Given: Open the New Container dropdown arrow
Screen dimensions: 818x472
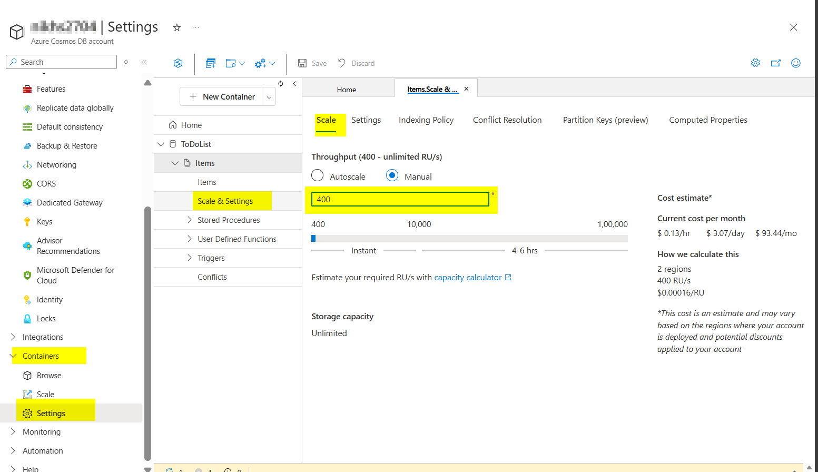Looking at the screenshot, I should pos(269,97).
